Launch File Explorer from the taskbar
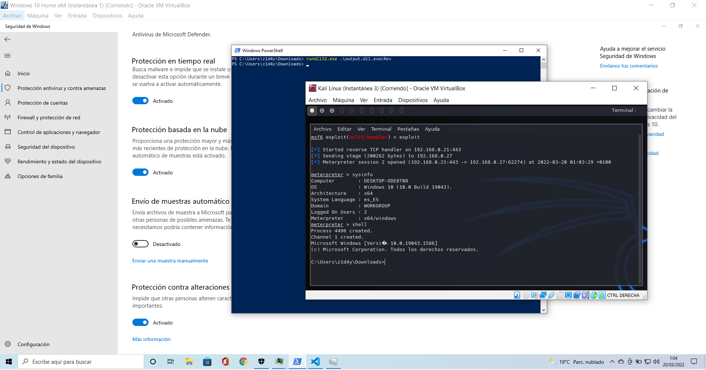This screenshot has height=370, width=706. 189,362
